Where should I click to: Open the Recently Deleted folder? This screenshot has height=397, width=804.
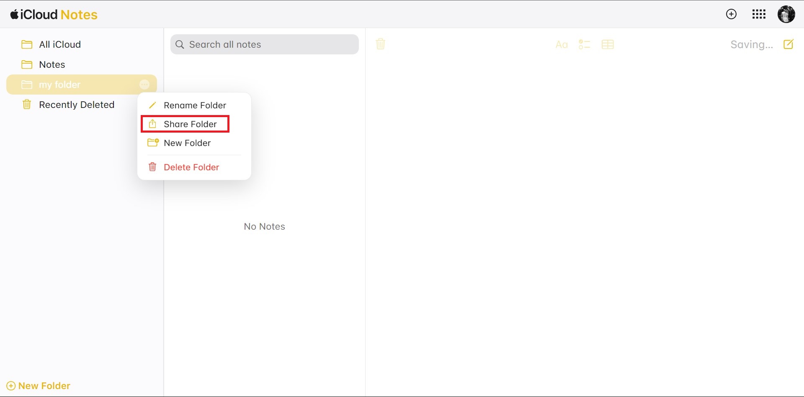[76, 105]
